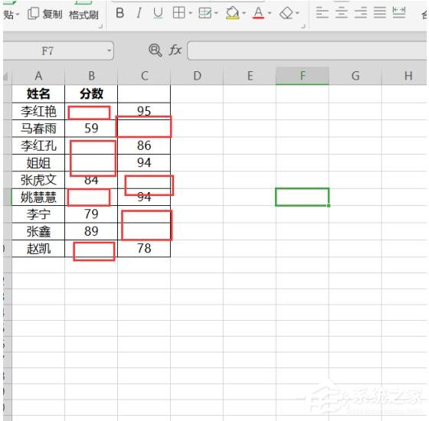429x421 pixels.
Task: Toggle Underline formatting
Action: (x=158, y=13)
